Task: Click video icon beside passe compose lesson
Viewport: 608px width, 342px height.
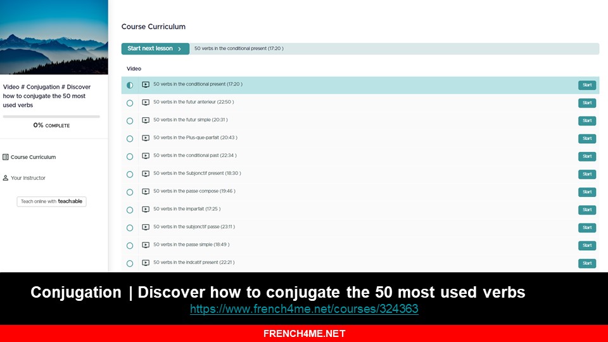Action: tap(146, 191)
